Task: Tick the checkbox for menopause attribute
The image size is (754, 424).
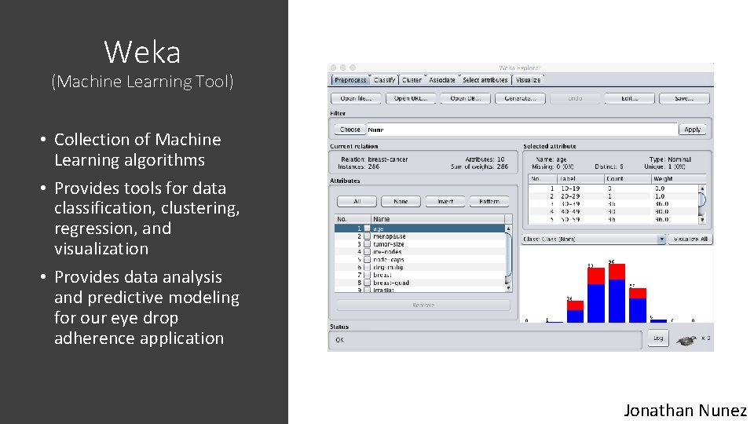Action: click(x=368, y=236)
